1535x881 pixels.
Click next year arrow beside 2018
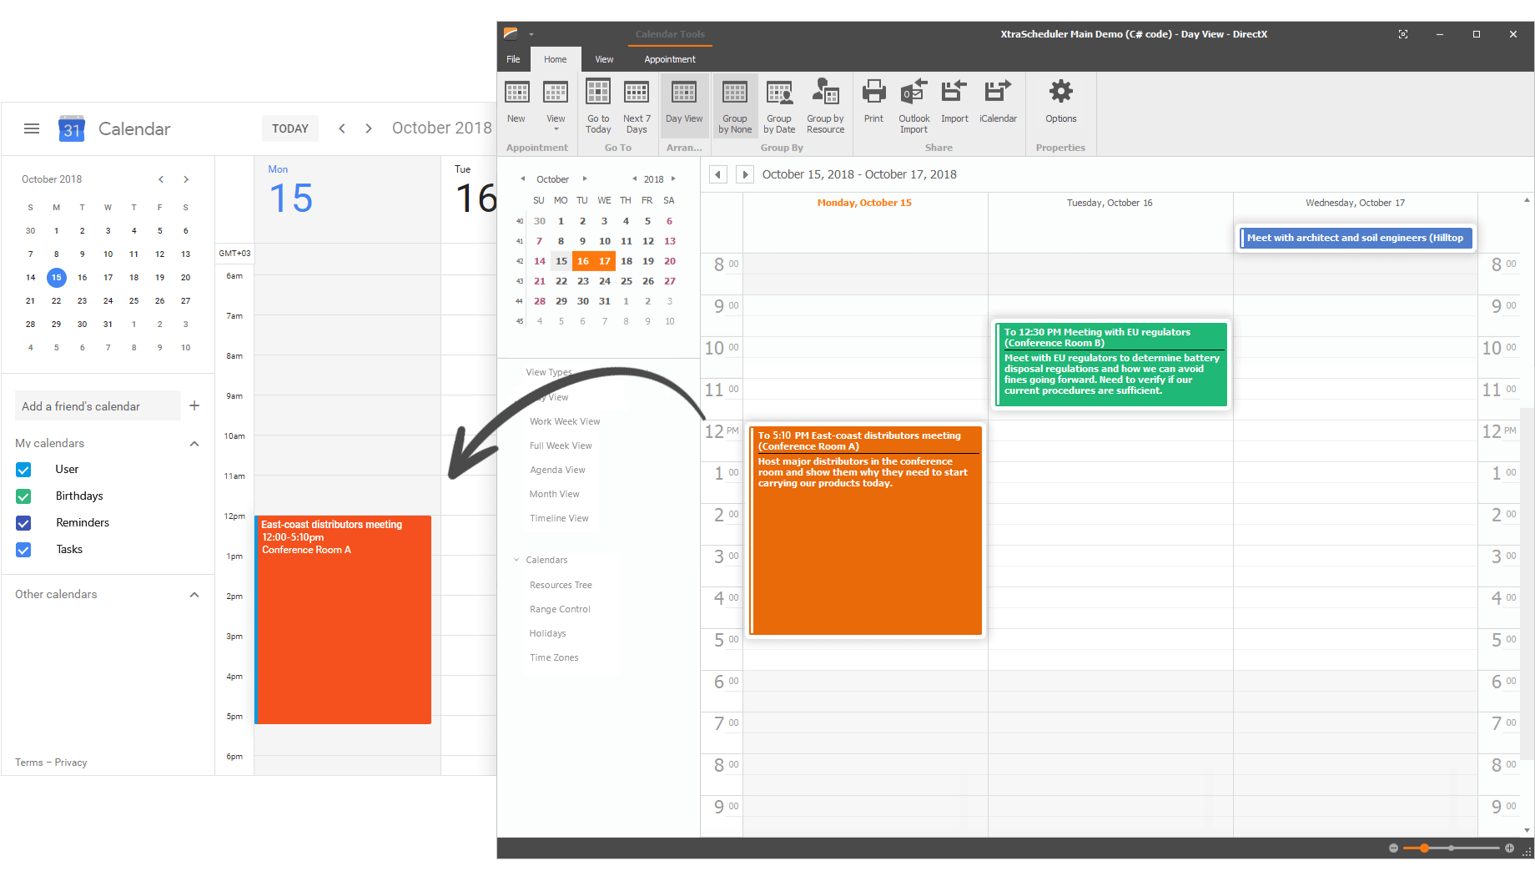673,179
